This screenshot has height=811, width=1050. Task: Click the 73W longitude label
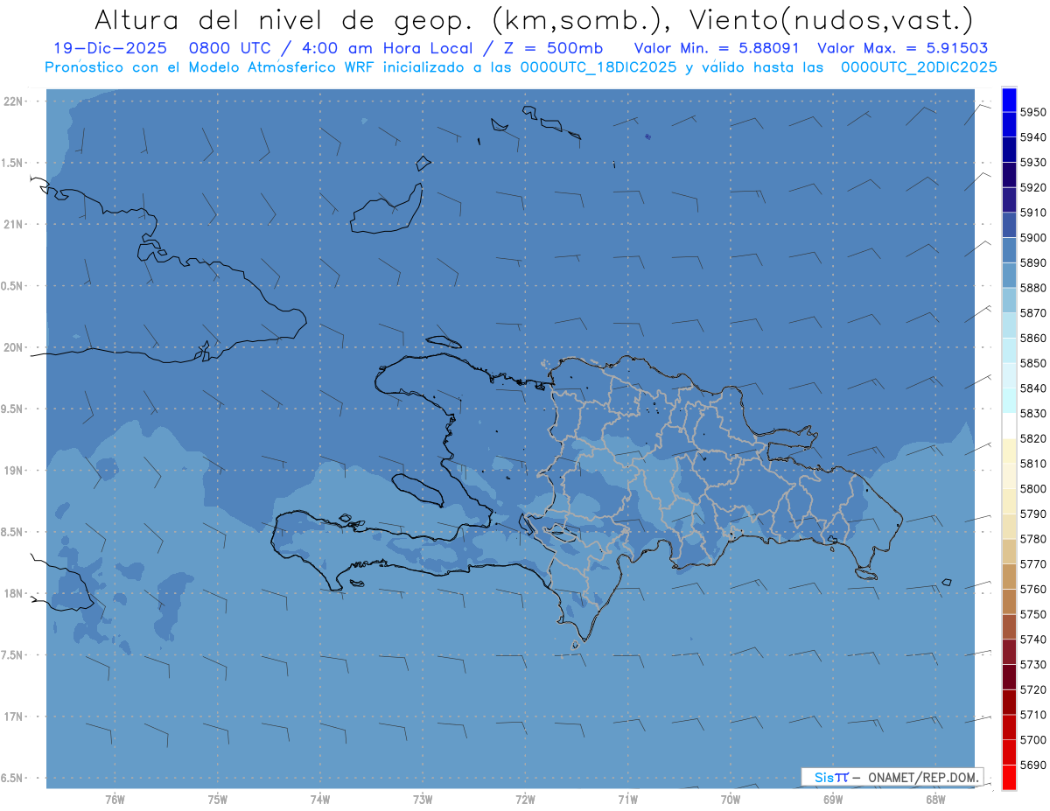[x=423, y=799]
